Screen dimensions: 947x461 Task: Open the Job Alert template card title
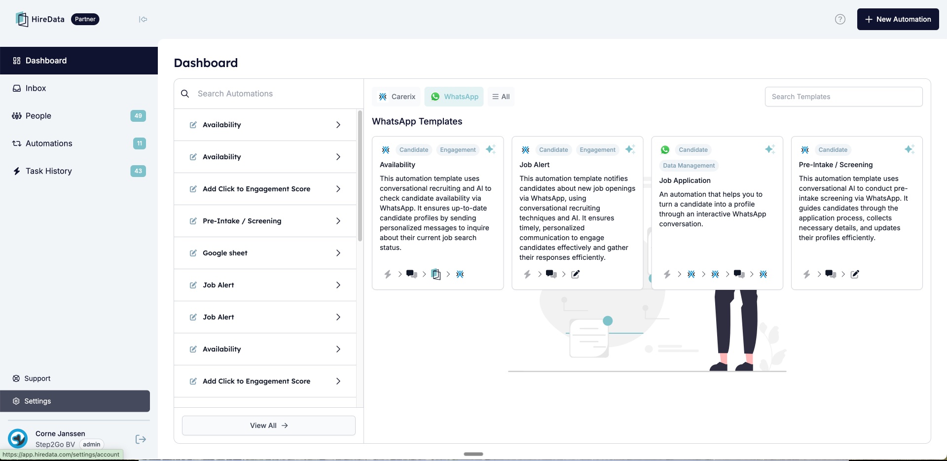[534, 165]
